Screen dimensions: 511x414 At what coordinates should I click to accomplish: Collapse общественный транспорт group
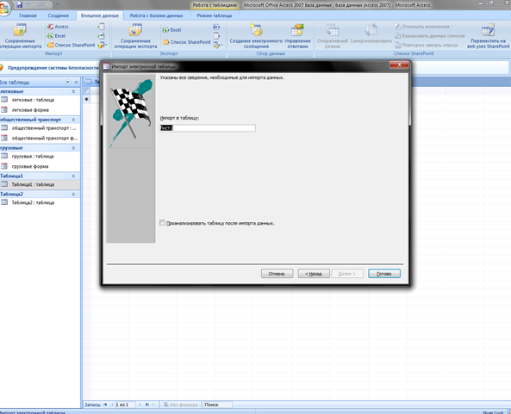(x=73, y=120)
